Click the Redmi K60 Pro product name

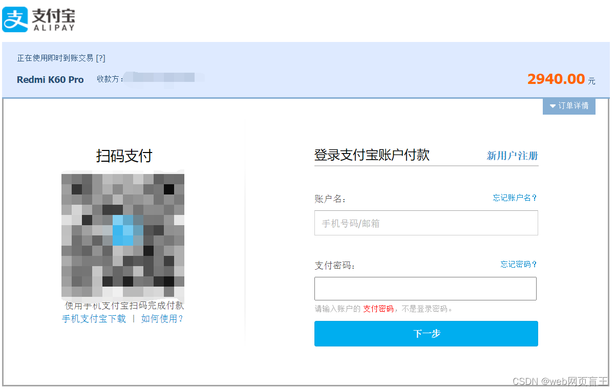[50, 79]
